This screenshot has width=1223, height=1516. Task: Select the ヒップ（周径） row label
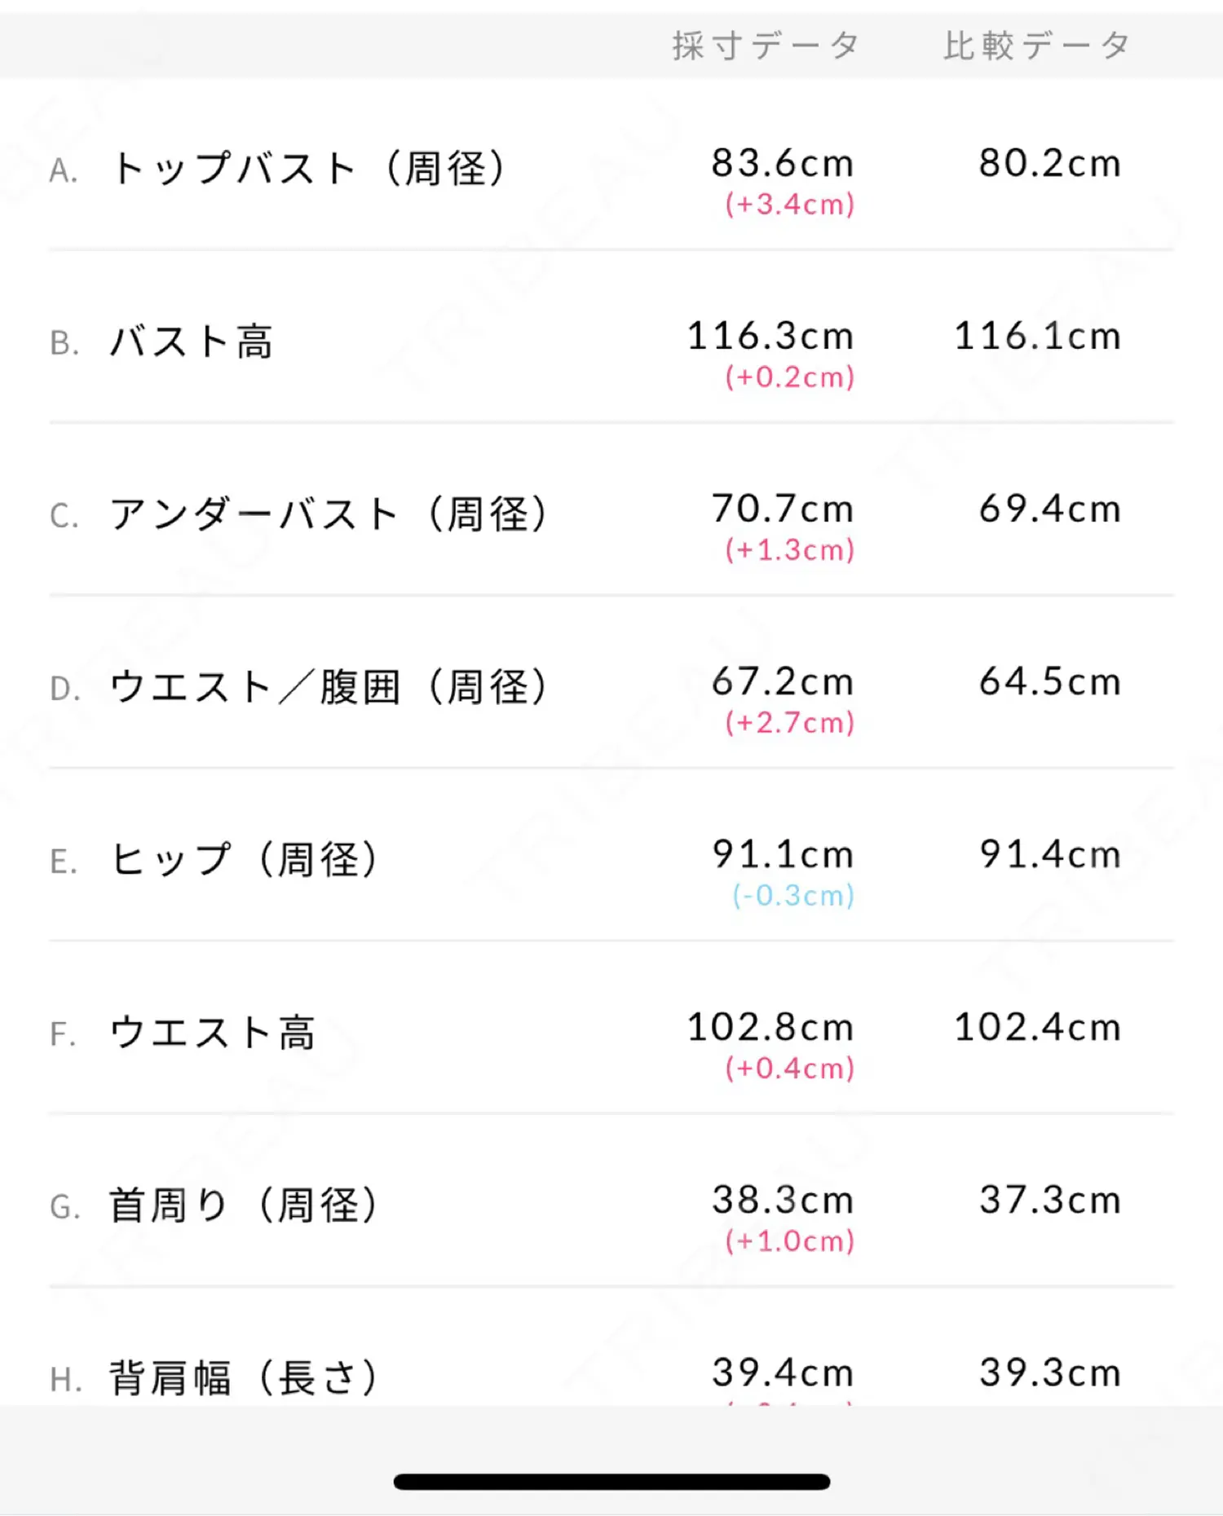[244, 860]
